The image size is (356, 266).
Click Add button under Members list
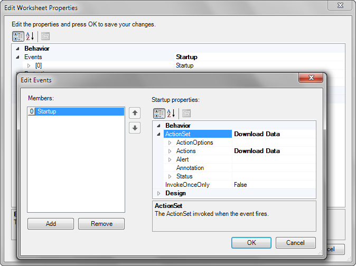(51, 224)
